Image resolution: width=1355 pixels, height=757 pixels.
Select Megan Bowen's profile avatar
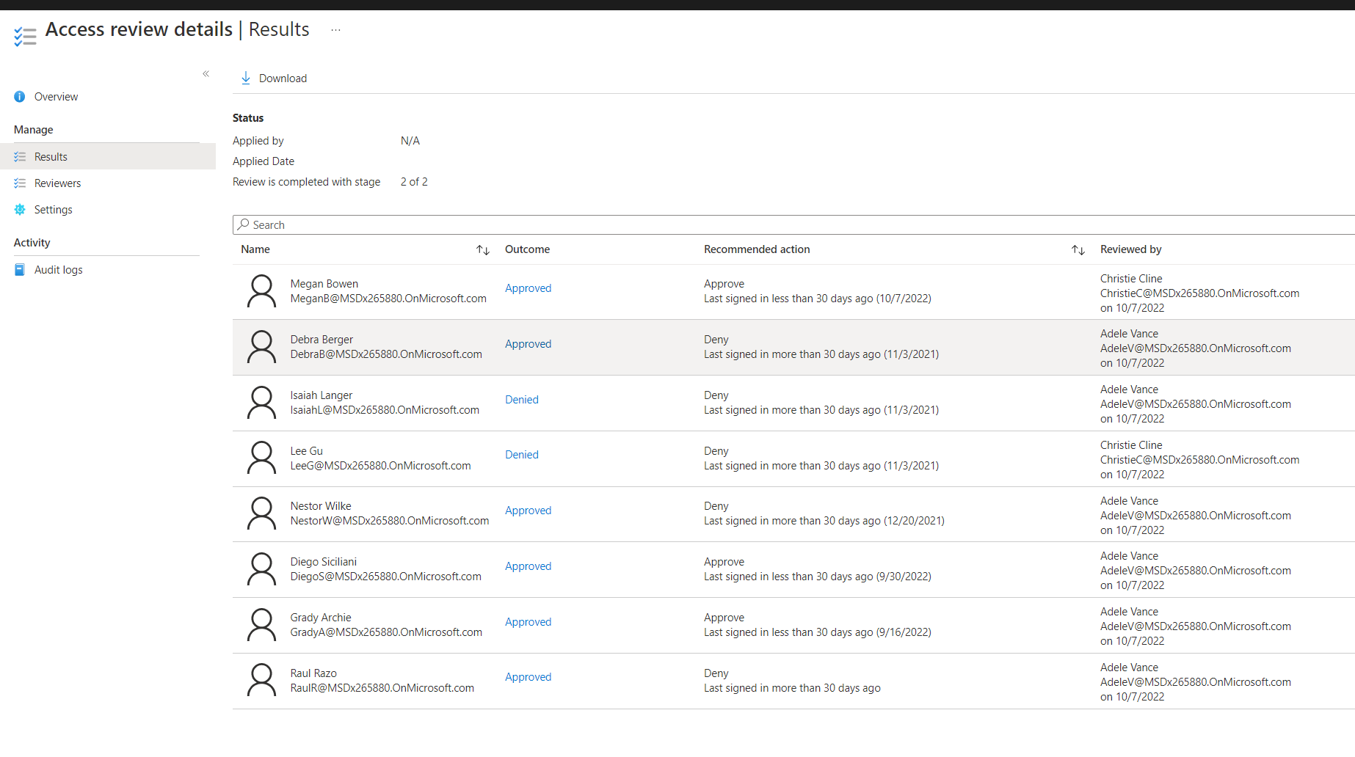pyautogui.click(x=261, y=290)
